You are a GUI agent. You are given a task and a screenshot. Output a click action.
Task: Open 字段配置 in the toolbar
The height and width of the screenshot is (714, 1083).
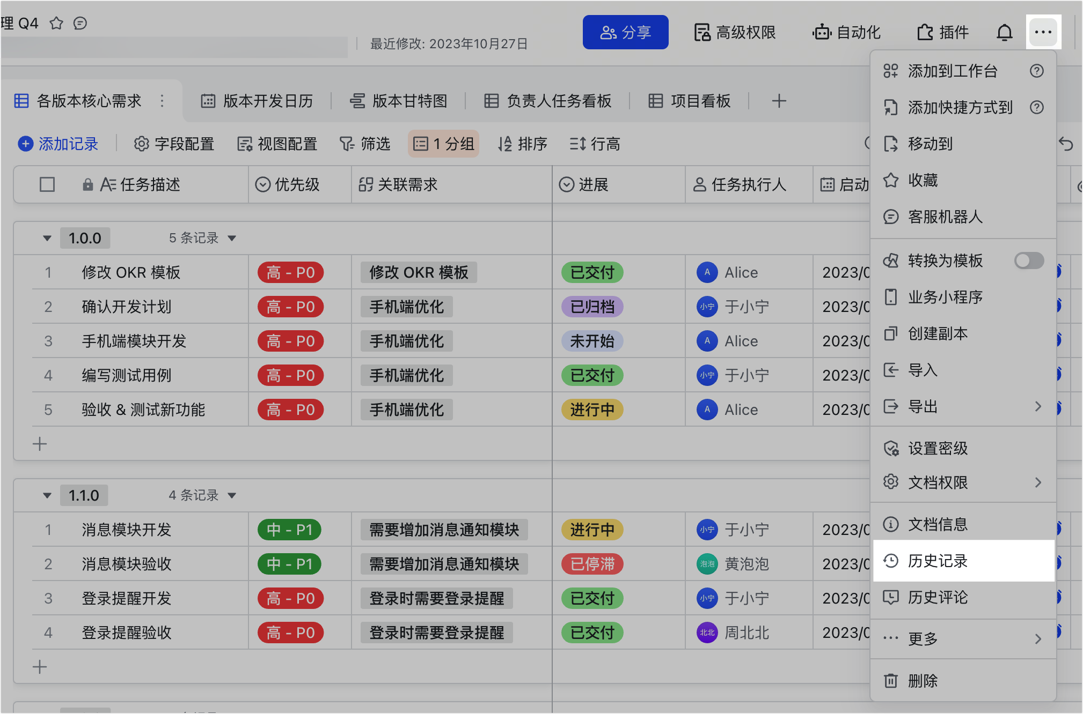point(173,144)
